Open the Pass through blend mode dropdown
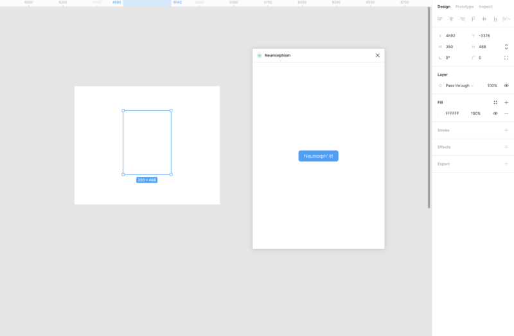 [x=459, y=85]
